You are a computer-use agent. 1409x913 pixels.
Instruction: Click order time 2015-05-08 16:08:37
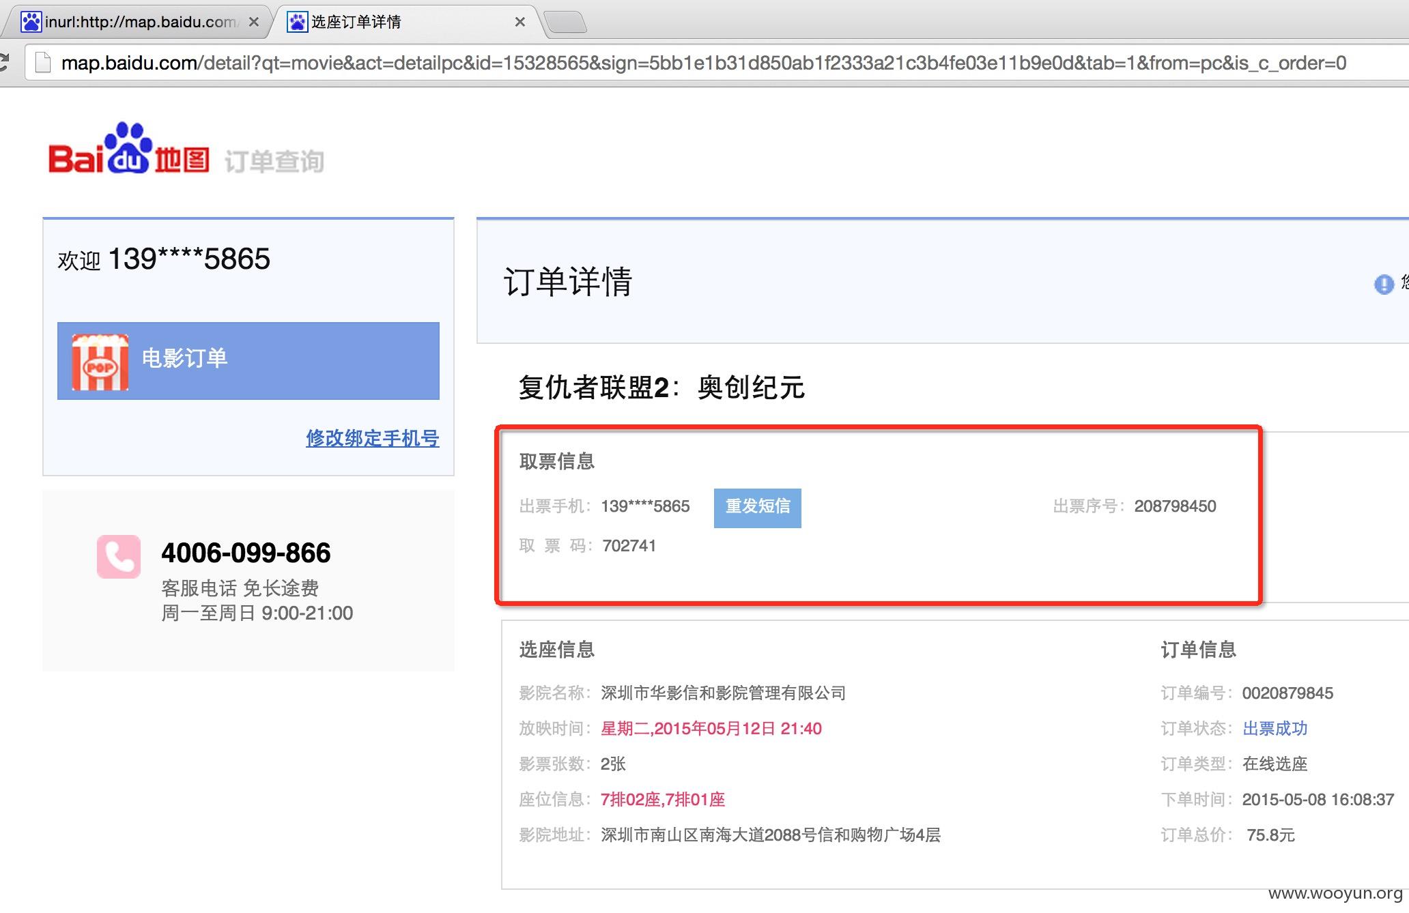click(1318, 800)
